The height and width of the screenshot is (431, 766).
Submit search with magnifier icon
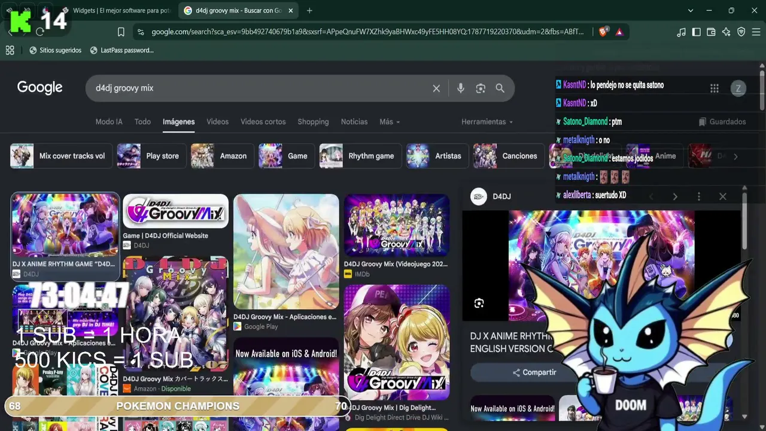[500, 89]
